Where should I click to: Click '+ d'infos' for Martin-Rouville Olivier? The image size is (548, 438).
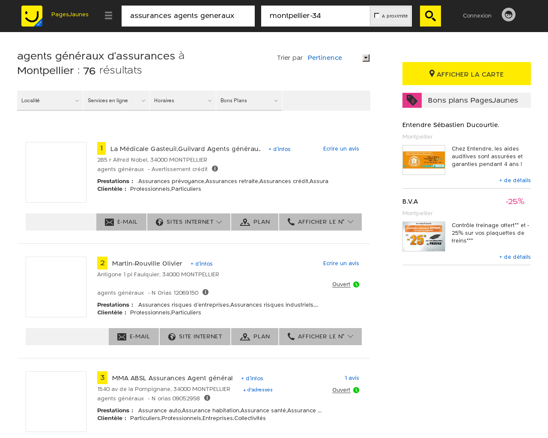coord(202,263)
